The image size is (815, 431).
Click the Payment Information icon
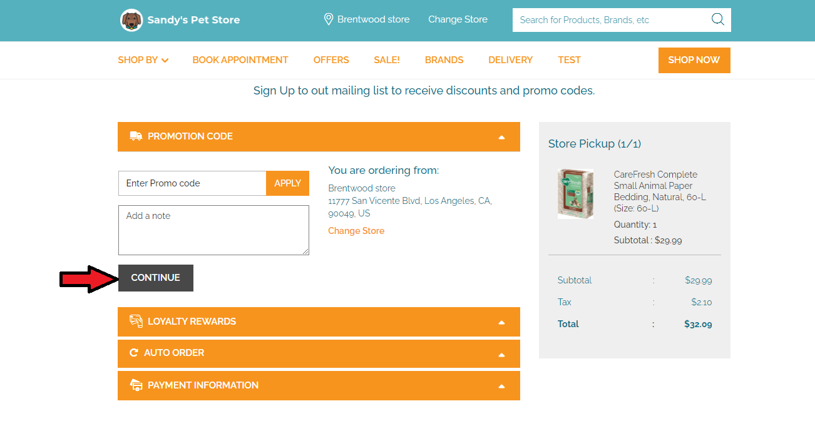pos(136,385)
